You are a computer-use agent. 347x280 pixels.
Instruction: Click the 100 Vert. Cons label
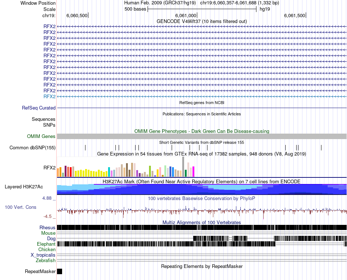(x=20, y=207)
